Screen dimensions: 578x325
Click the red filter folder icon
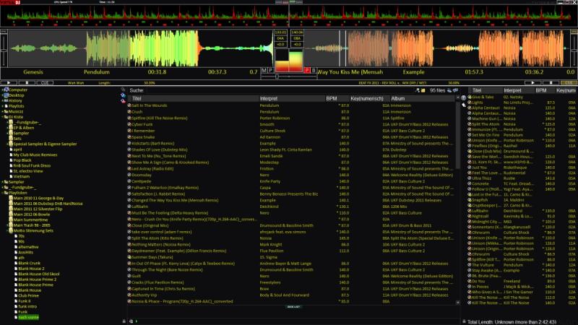[123, 100]
